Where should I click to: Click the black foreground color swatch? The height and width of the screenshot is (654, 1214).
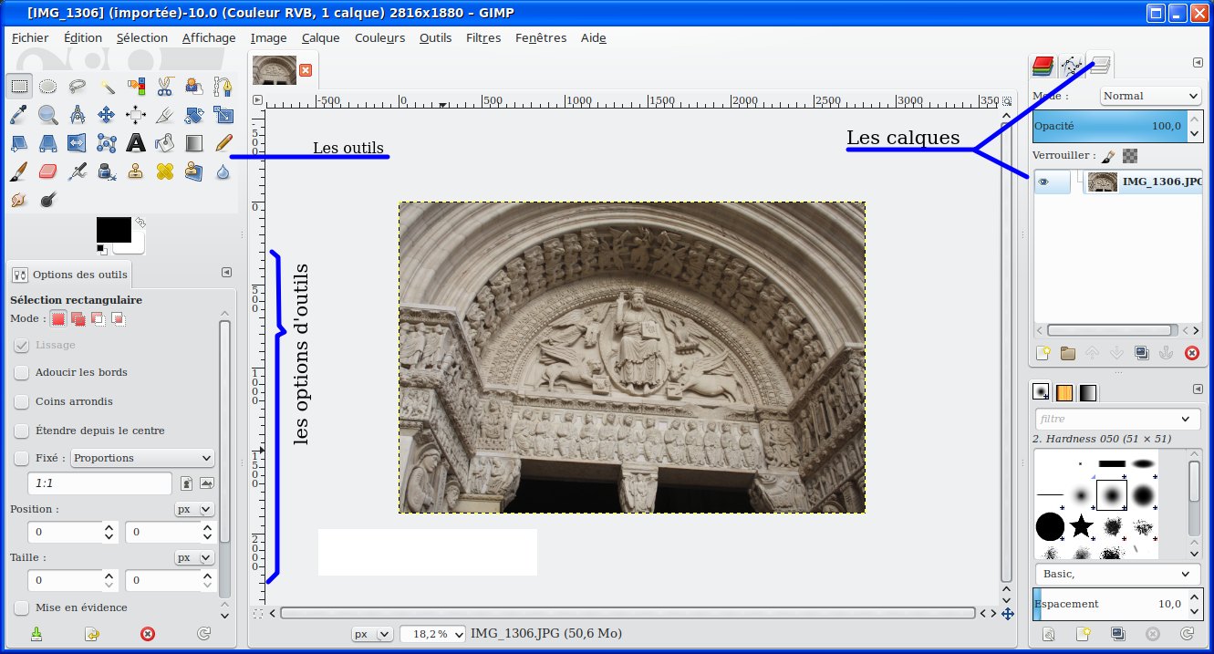click(x=113, y=230)
